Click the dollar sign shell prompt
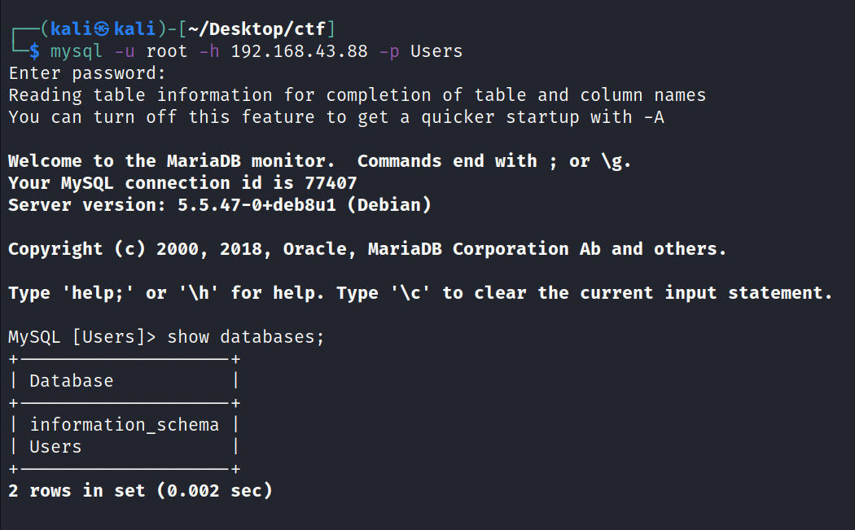855x530 pixels. pyautogui.click(x=33, y=51)
